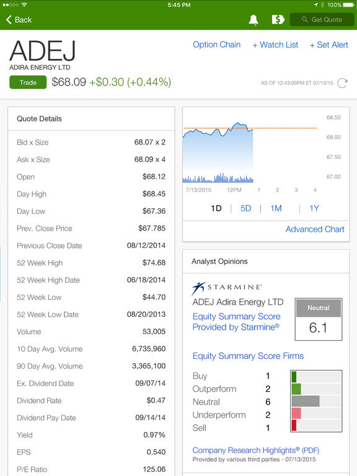Select the Bid x Size value 68.07 x 2
The height and width of the screenshot is (476, 357).
pyautogui.click(x=149, y=143)
